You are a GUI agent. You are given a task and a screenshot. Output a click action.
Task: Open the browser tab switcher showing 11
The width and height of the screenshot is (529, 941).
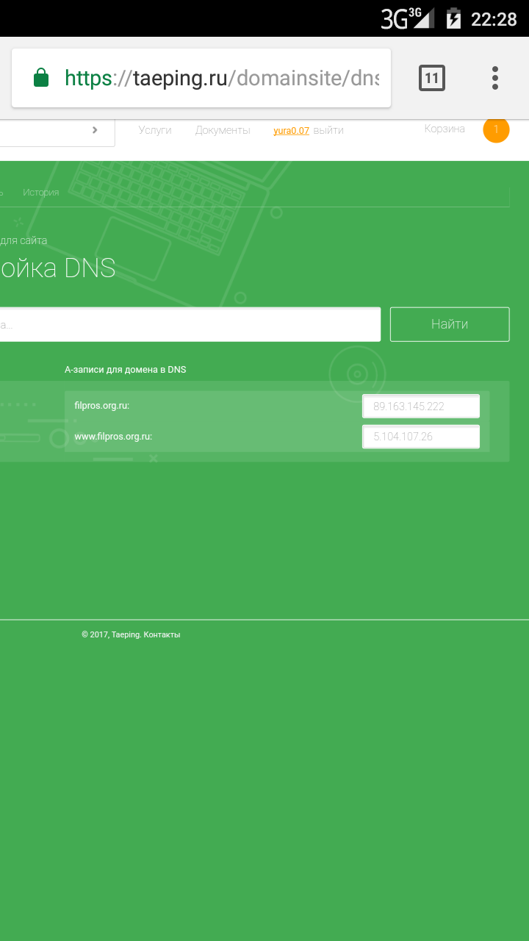pyautogui.click(x=432, y=78)
